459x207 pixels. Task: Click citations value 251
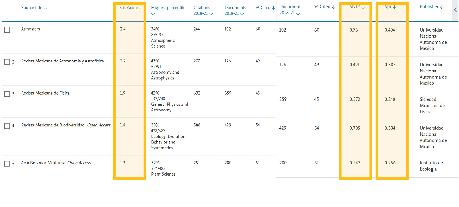point(196,163)
